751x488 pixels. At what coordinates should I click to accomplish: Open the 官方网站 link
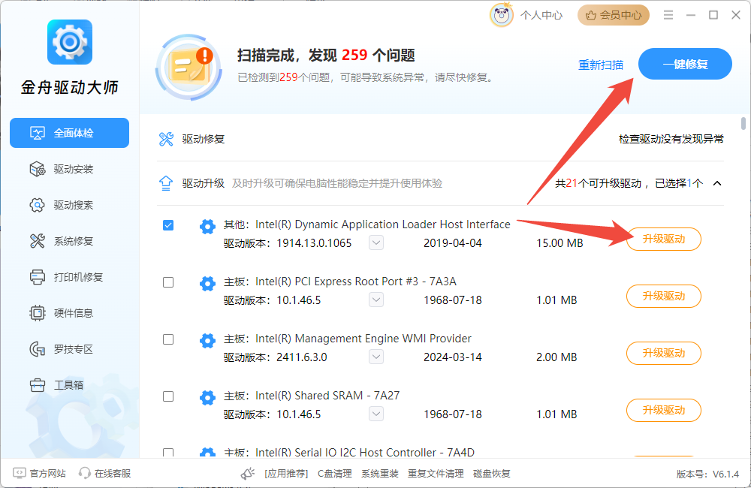click(x=48, y=473)
